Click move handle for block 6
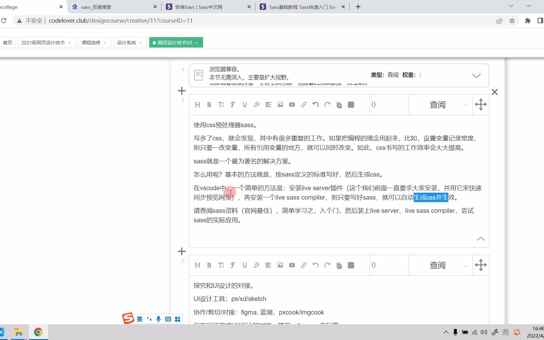The height and width of the screenshot is (340, 544). [481, 265]
